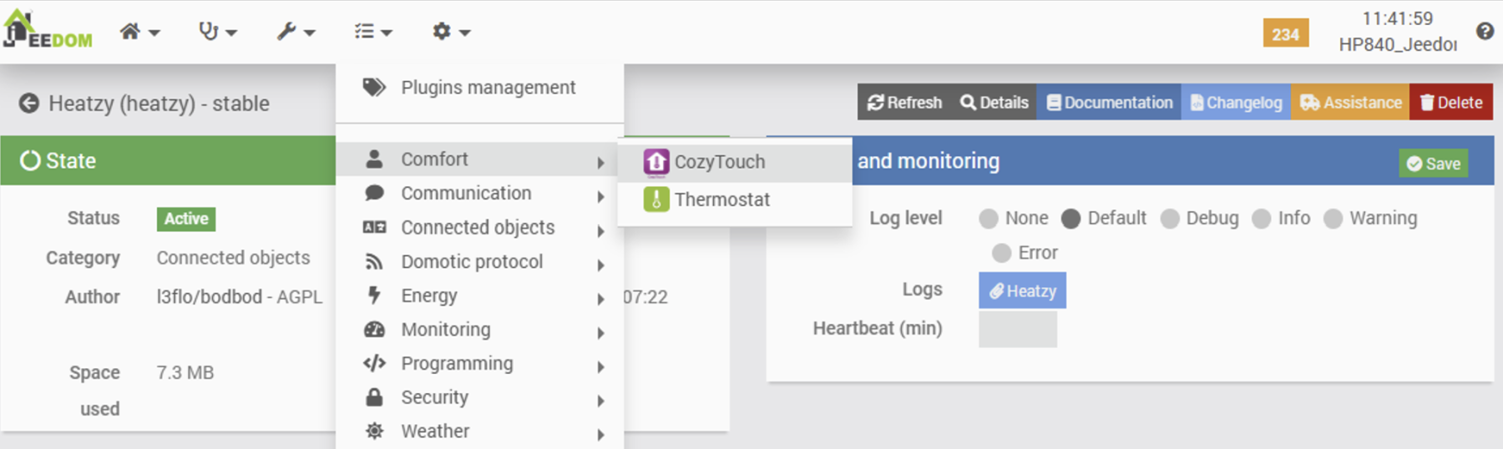Open the home menu icon
This screenshot has height=449, width=1503.
138,32
